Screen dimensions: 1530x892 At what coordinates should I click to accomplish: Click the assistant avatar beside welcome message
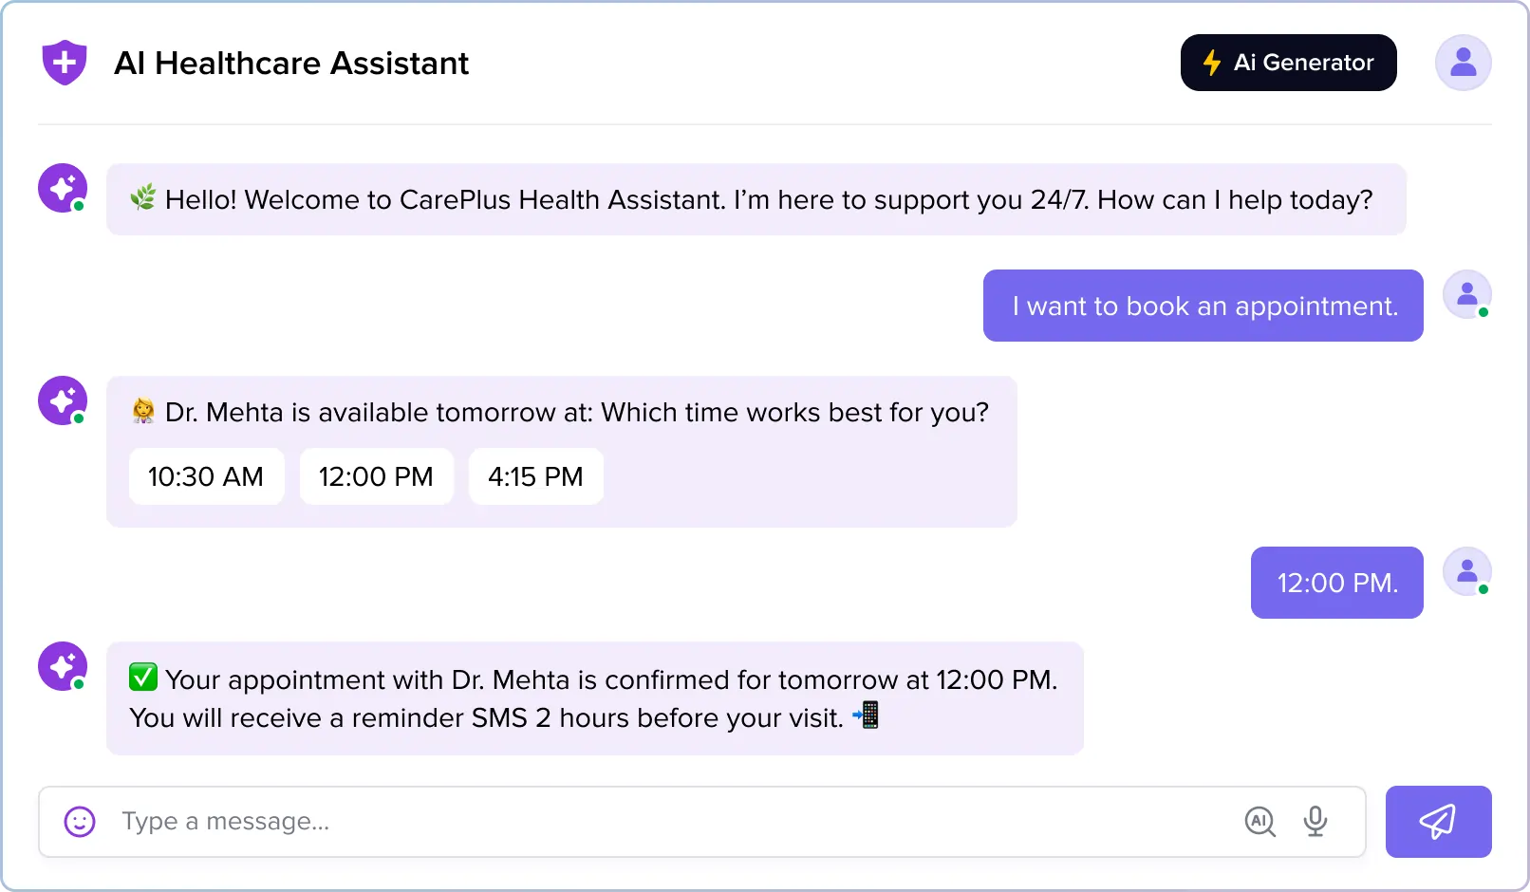point(63,188)
